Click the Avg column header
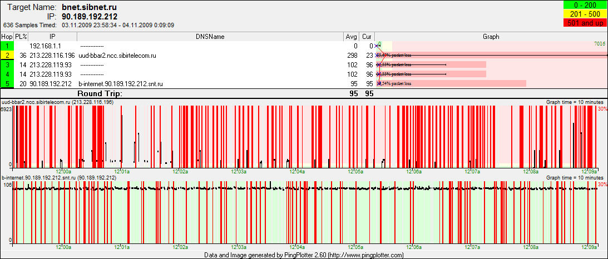608x259 pixels. pyautogui.click(x=351, y=37)
